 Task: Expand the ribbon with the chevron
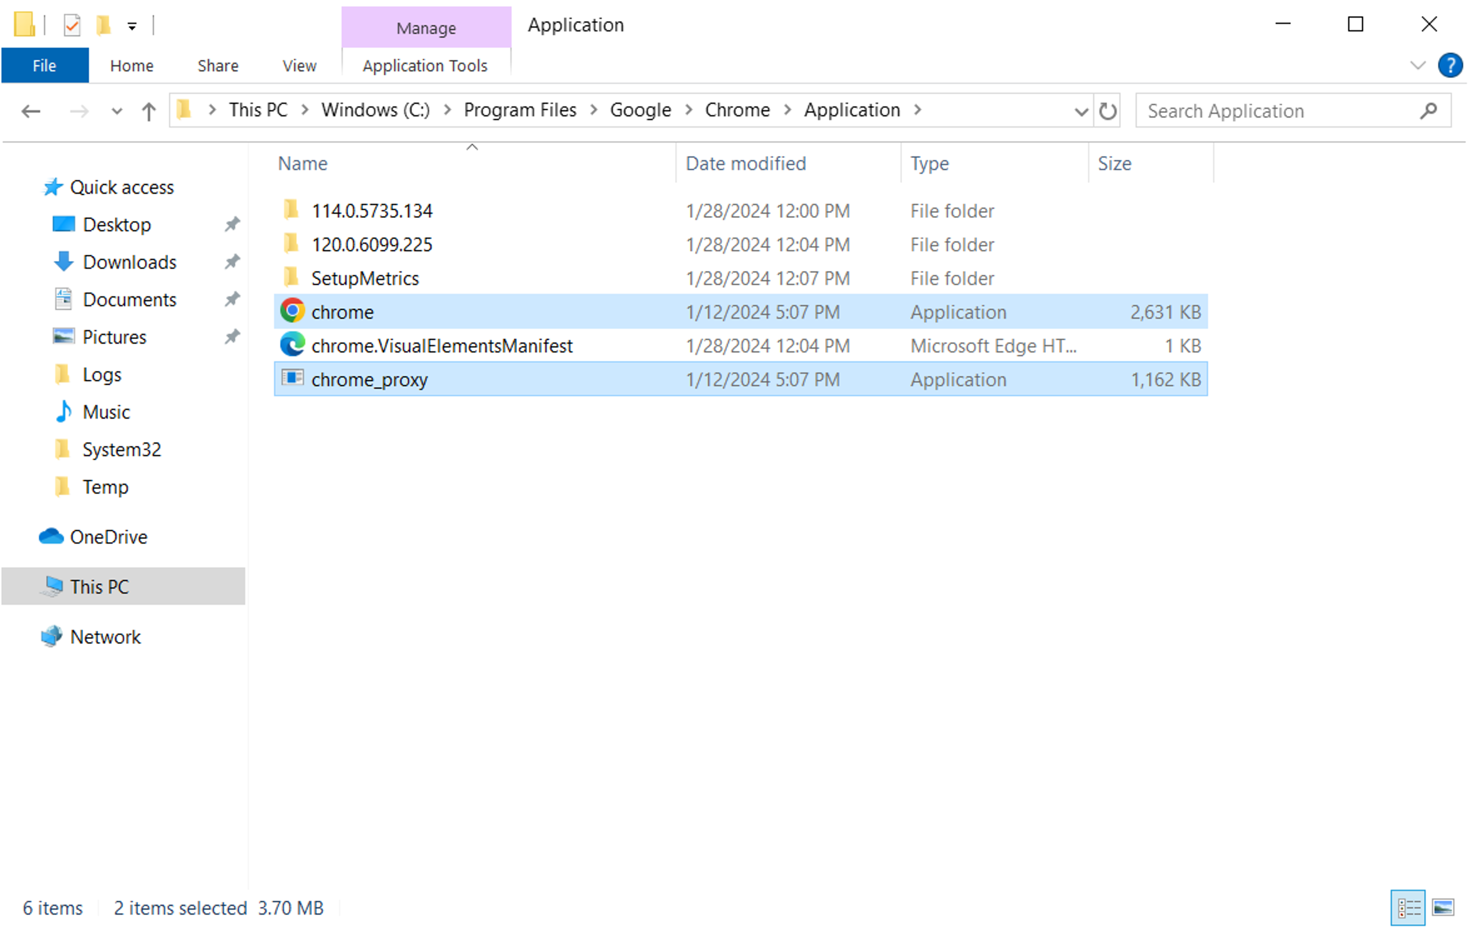[x=1418, y=65]
